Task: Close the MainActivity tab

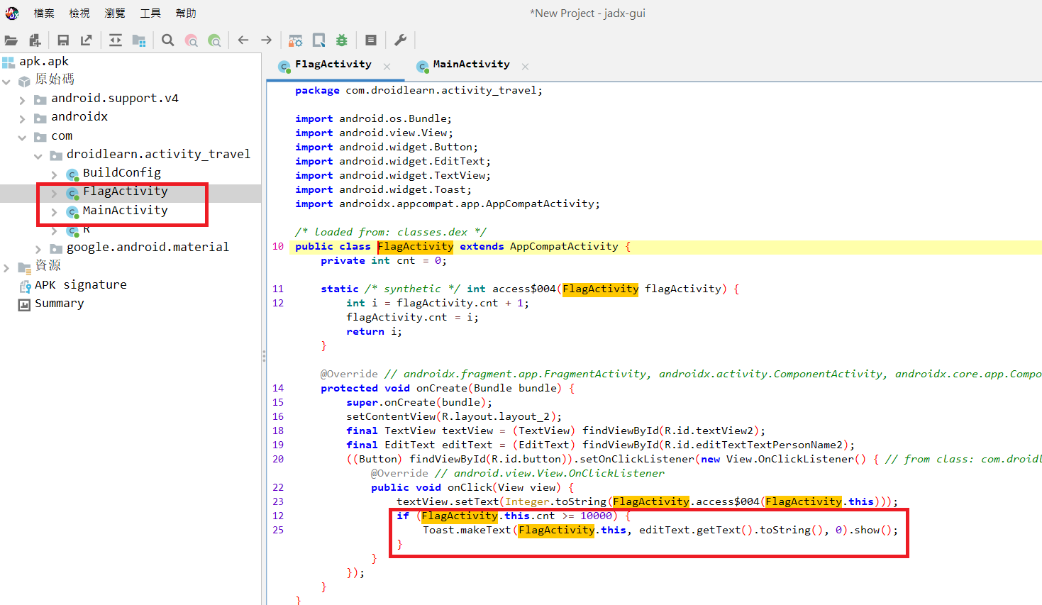Action: pos(525,67)
